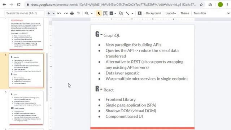The height and width of the screenshot is (130, 231).
Task: Open zoom level dropdown arrow
Action: (92, 13)
